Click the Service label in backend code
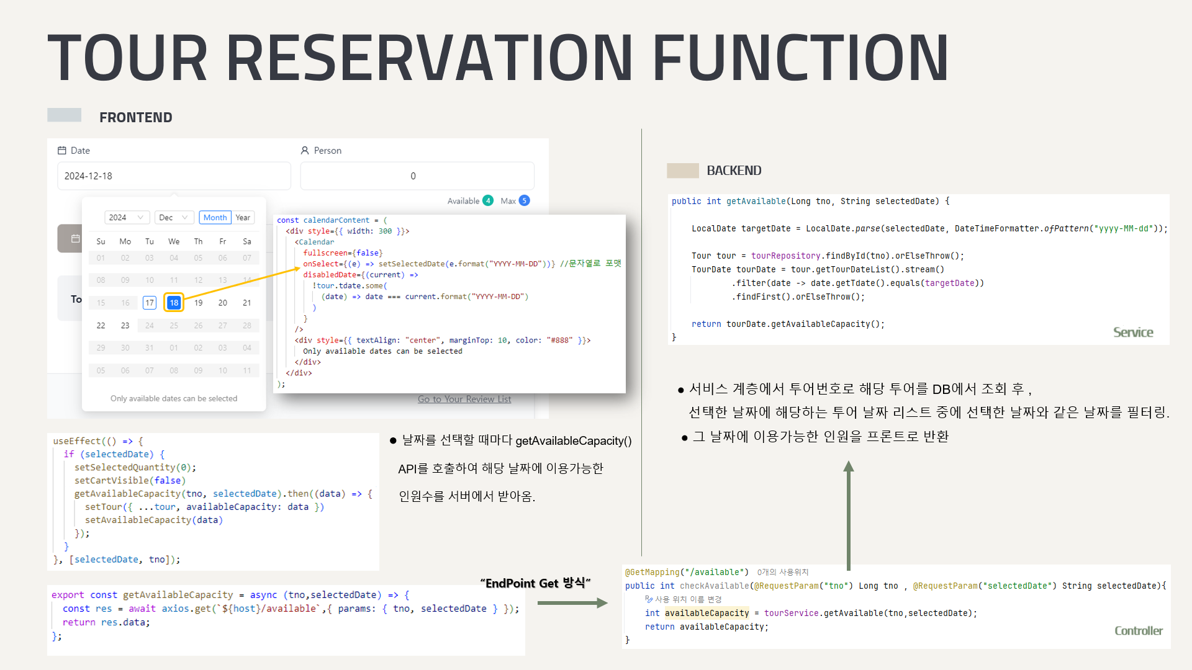Viewport: 1192px width, 670px height. click(1133, 333)
